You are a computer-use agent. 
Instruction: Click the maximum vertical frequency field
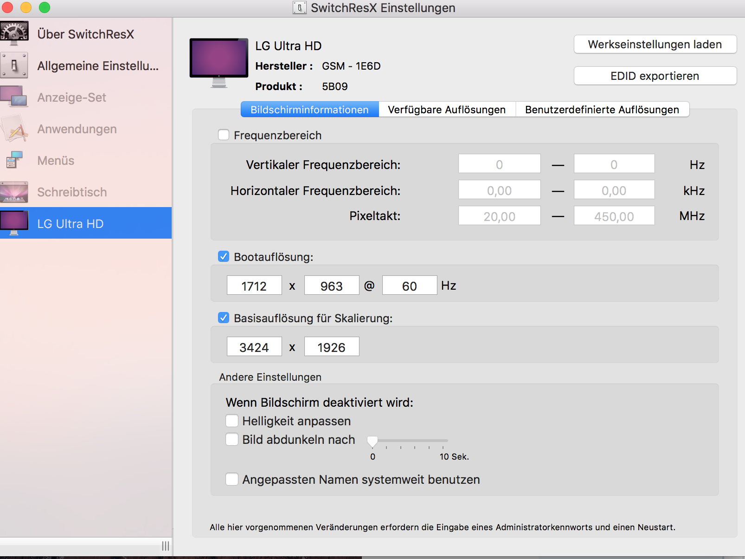(614, 164)
